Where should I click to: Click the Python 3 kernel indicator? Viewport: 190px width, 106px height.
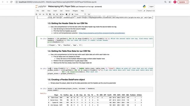click(150, 11)
